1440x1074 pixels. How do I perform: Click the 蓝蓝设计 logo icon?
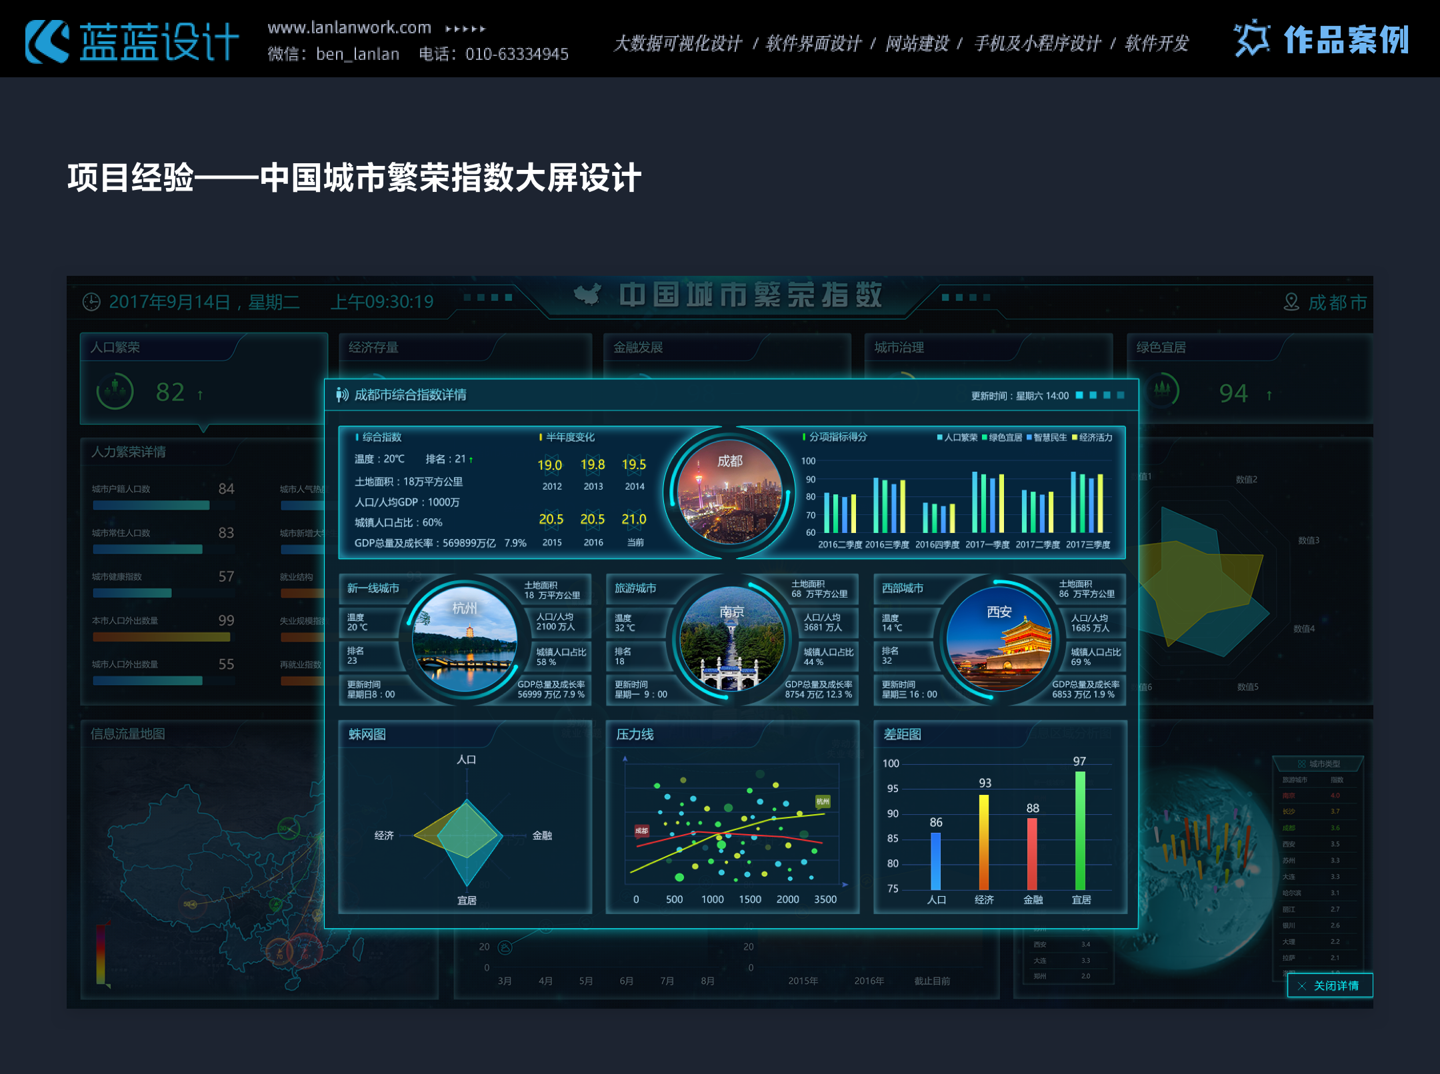pyautogui.click(x=47, y=41)
